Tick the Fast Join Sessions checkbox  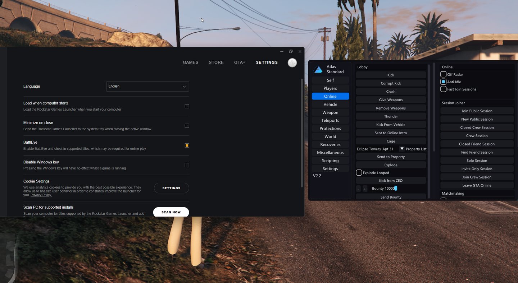pyautogui.click(x=444, y=89)
